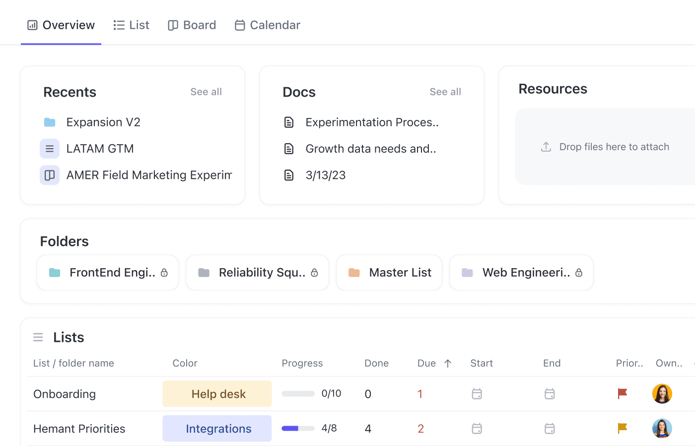Click the red priority flag for Onboarding
This screenshot has width=695, height=446.
coord(622,393)
